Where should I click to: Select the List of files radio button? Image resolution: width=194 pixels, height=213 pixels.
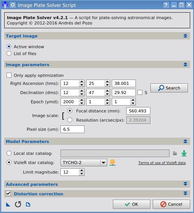(x=9, y=54)
